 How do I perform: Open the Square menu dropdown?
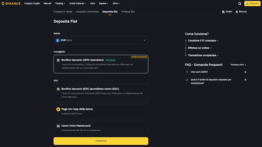pyautogui.click(x=103, y=3)
